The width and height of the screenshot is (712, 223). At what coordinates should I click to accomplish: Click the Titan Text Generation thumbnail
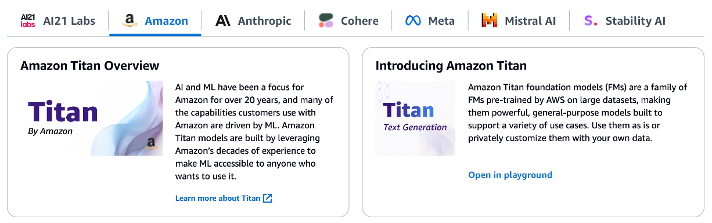415,118
